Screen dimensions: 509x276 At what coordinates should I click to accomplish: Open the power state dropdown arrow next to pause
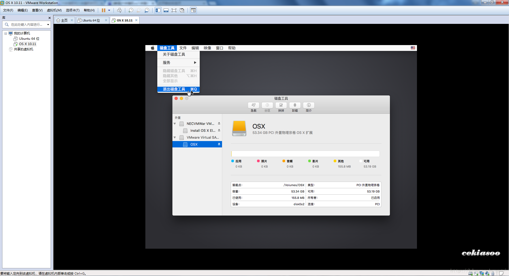(x=109, y=10)
